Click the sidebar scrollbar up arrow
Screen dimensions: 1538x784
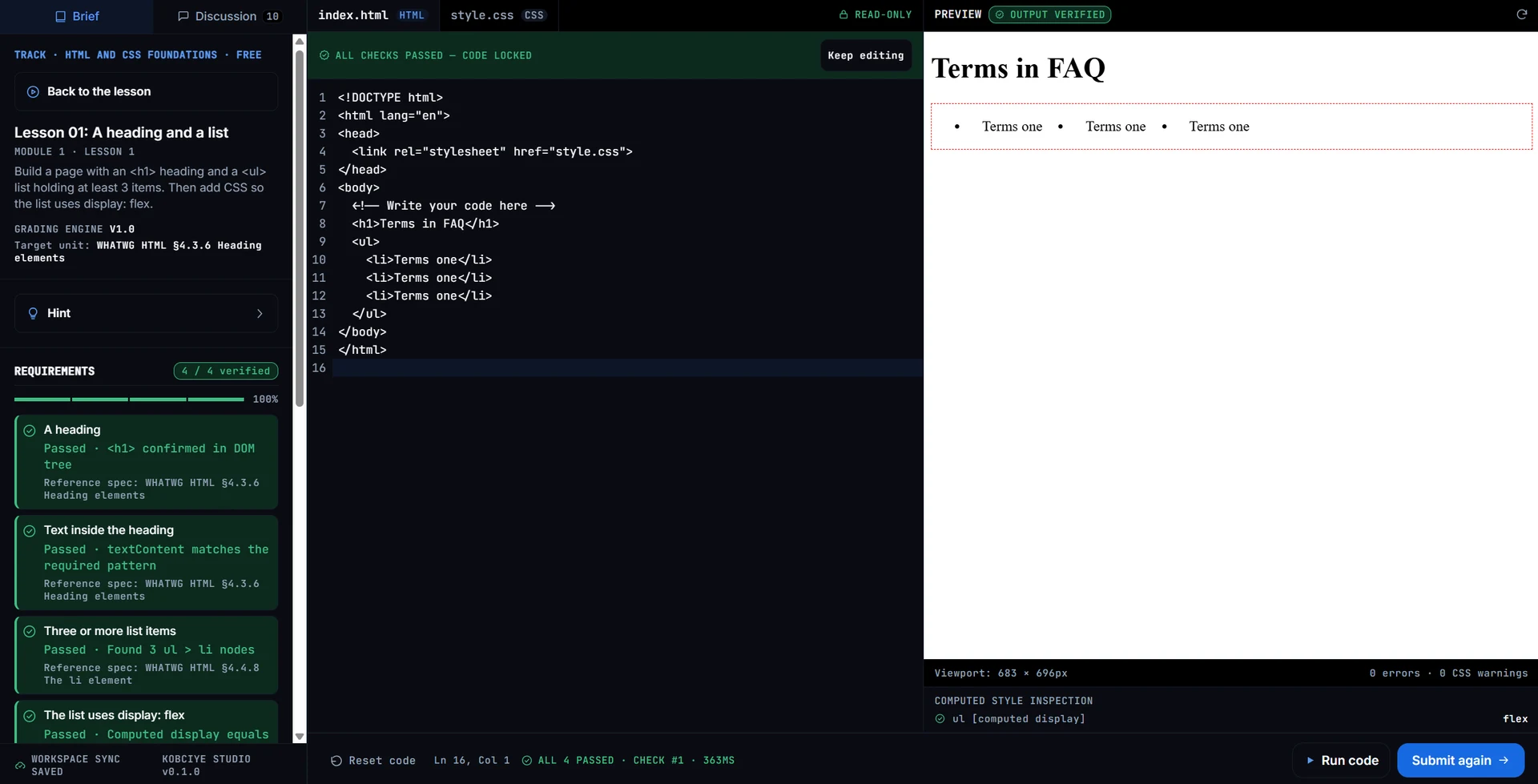pyautogui.click(x=300, y=41)
